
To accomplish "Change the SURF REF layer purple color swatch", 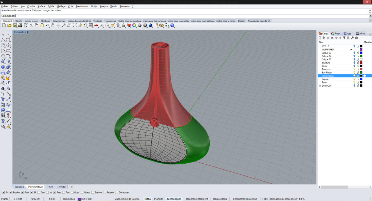I will pyautogui.click(x=361, y=50).
